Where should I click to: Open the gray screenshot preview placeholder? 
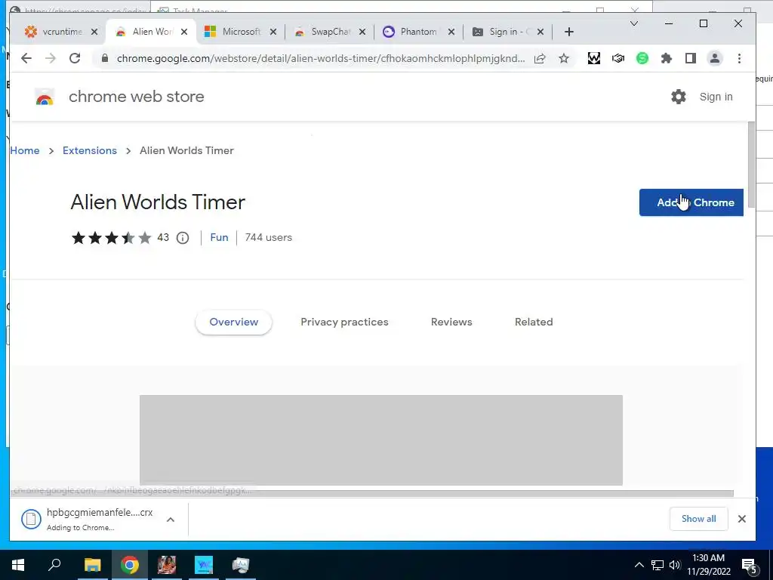click(x=381, y=440)
